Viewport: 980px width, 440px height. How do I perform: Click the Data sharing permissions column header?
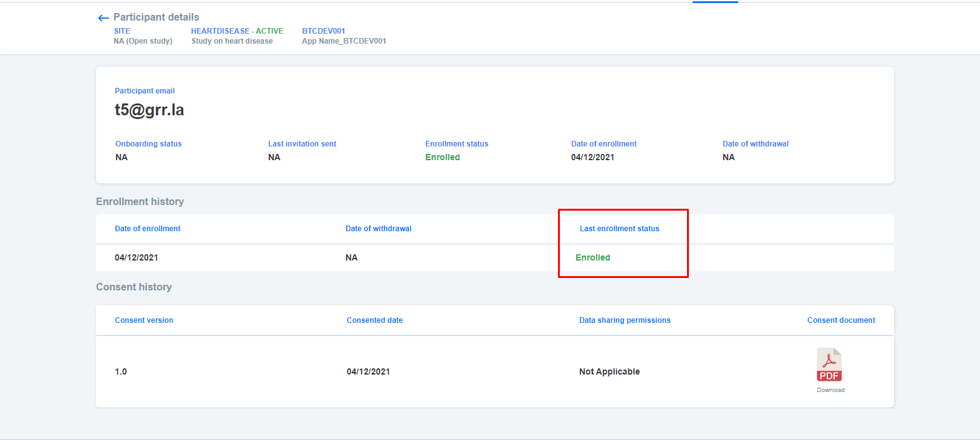pyautogui.click(x=625, y=320)
